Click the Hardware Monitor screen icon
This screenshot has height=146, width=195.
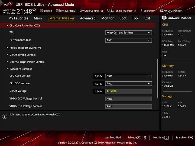164,18
